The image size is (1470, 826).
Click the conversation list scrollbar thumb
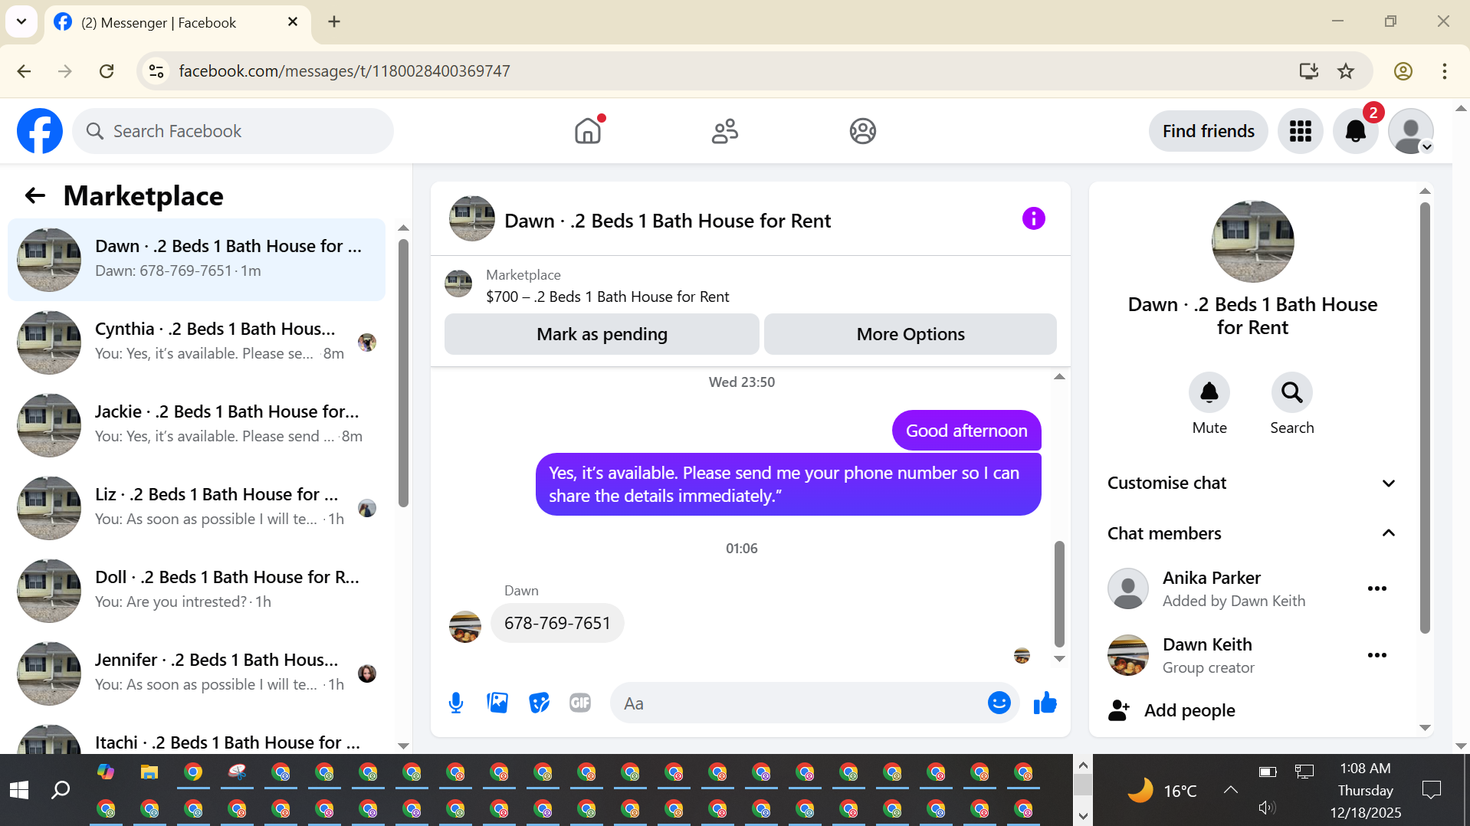coord(403,373)
